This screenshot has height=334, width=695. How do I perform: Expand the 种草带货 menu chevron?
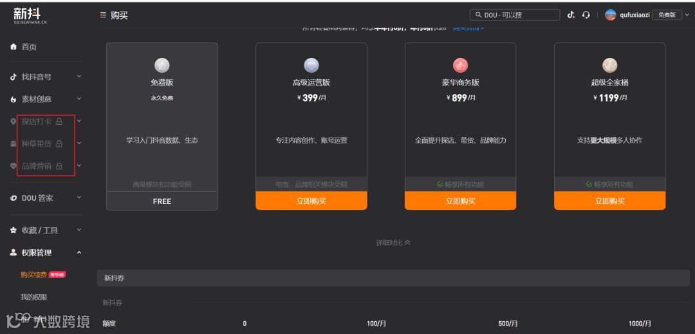79,143
